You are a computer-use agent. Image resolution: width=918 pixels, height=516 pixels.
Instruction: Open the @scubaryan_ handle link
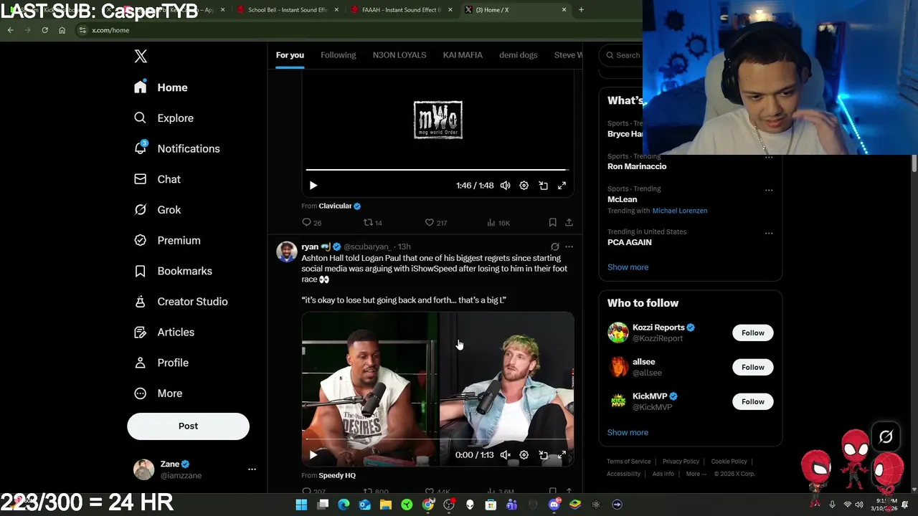tap(366, 247)
